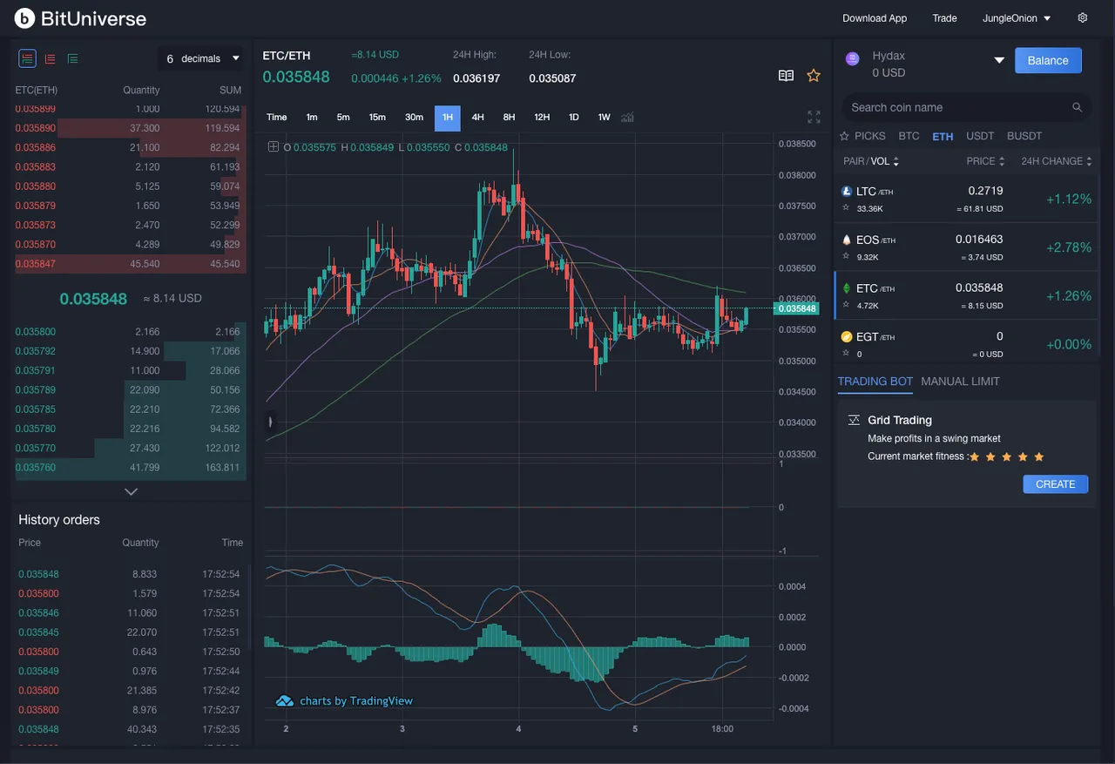Switch to the USDT market tab
The image size is (1115, 764).
point(980,136)
